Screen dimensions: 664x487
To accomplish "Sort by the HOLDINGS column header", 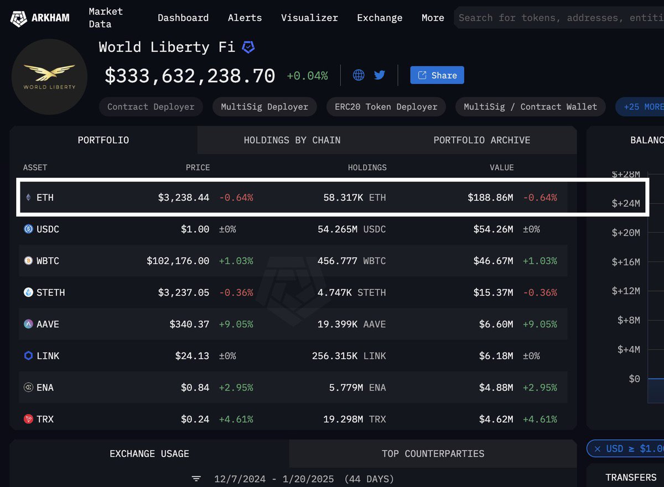I will pos(367,167).
